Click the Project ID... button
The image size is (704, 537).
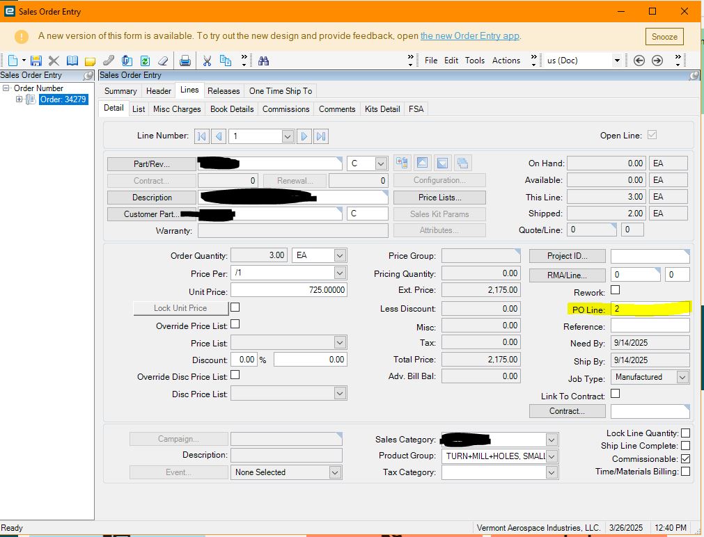[567, 256]
